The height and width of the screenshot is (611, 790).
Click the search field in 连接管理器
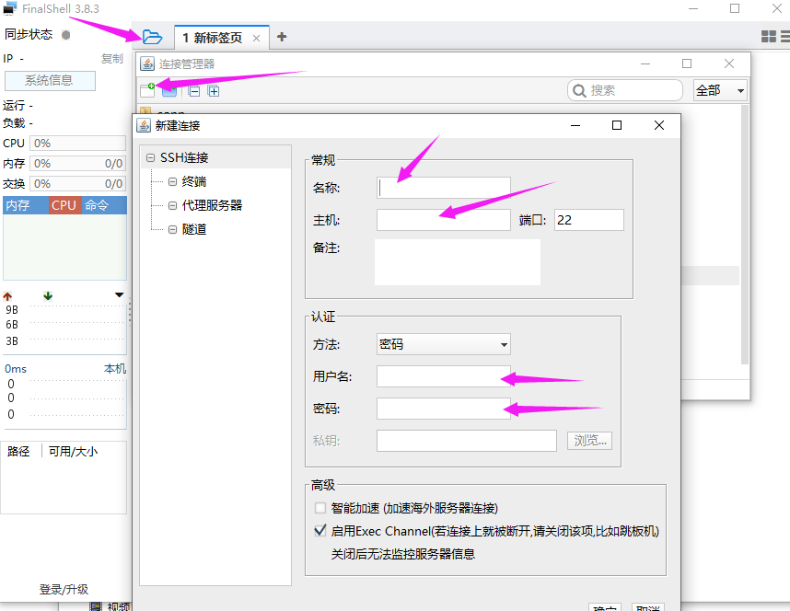(625, 91)
